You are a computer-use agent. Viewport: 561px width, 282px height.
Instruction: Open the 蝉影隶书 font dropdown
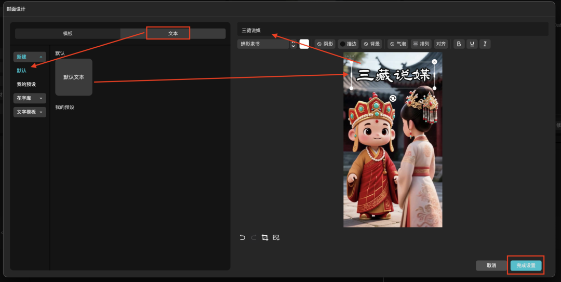[263, 44]
